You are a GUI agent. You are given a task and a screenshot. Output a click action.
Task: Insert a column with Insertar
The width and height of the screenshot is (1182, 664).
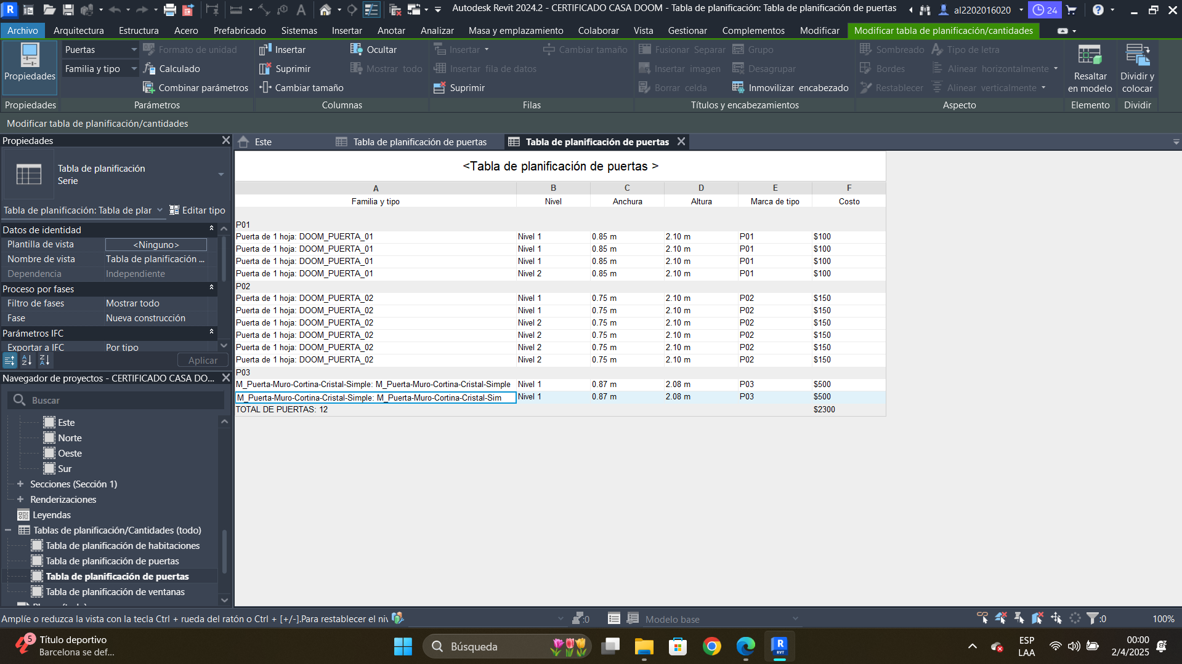(x=283, y=50)
